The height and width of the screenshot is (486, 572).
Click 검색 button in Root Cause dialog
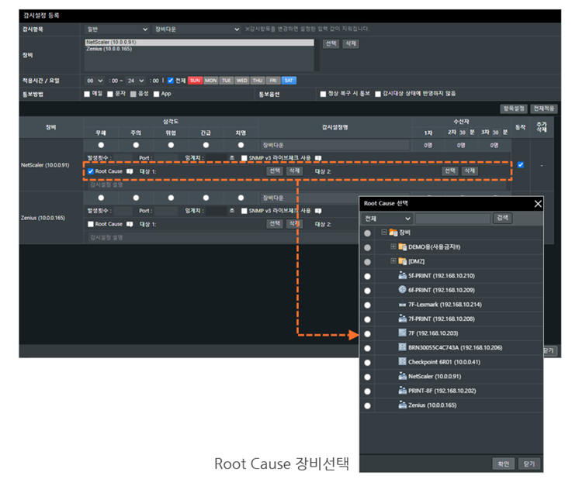tap(502, 218)
